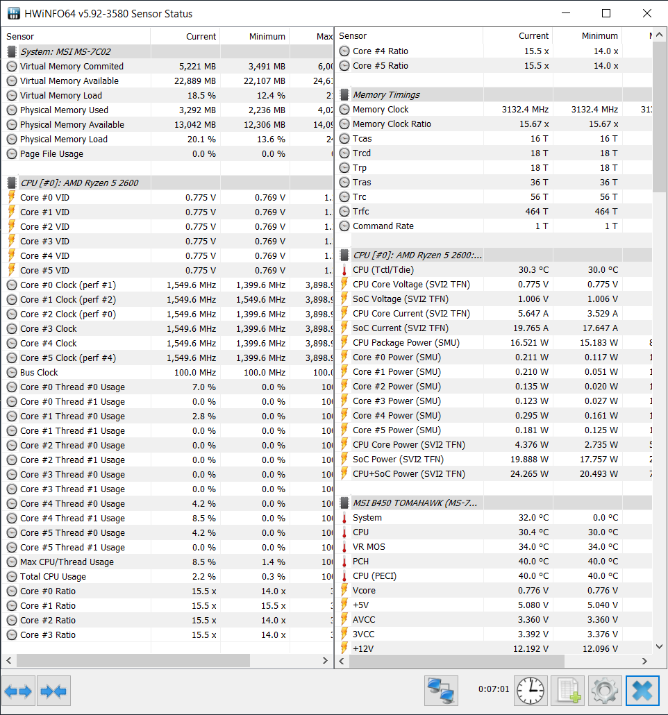Click right pane scroll up arrow

pyautogui.click(x=659, y=35)
